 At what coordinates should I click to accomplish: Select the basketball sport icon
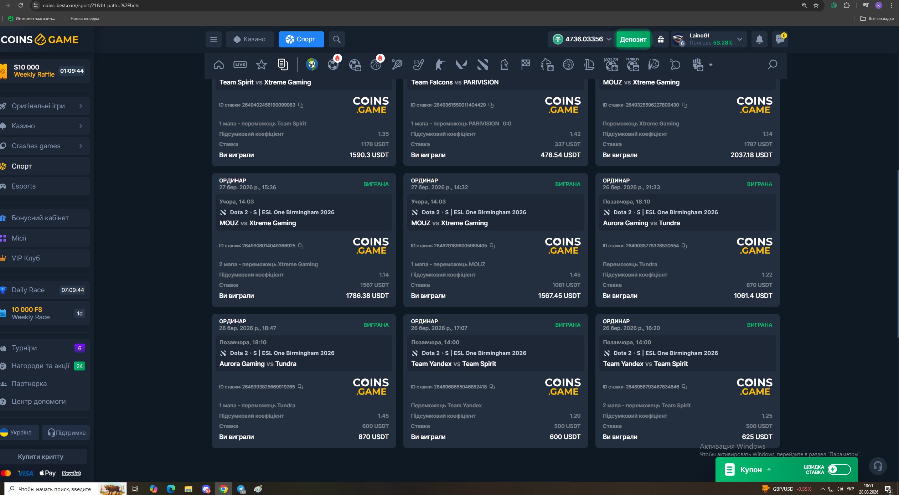(x=376, y=65)
